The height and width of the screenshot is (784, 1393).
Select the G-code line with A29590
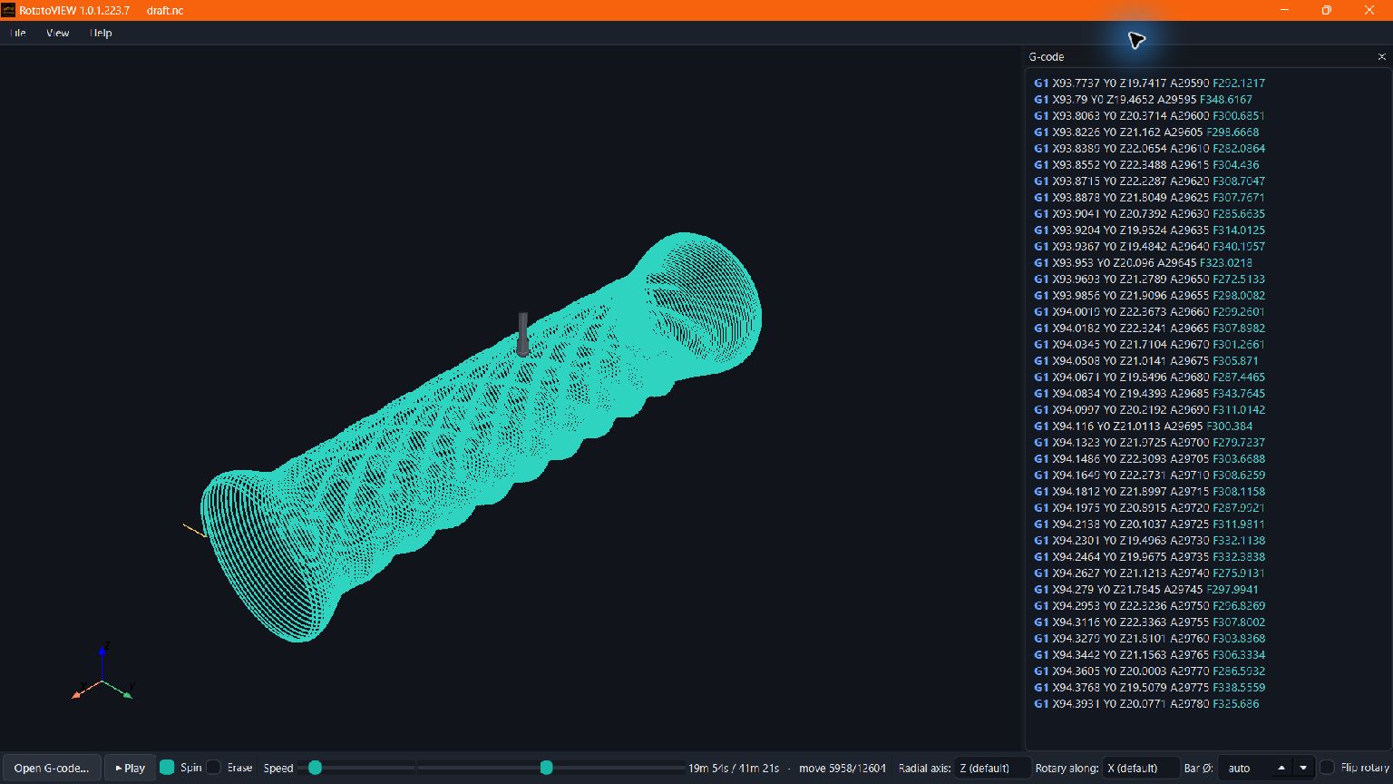1149,83
